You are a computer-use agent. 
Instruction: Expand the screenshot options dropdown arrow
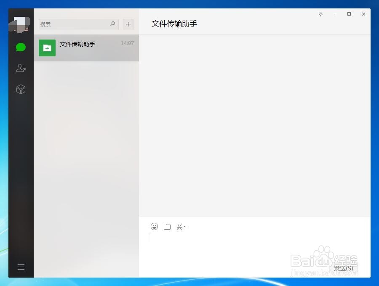185,226
